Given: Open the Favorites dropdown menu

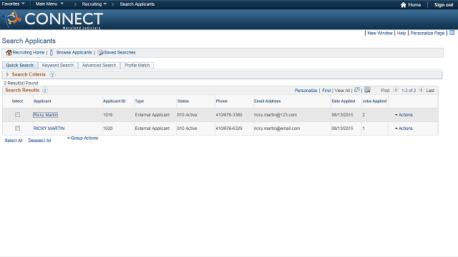Looking at the screenshot, I should pyautogui.click(x=13, y=4).
